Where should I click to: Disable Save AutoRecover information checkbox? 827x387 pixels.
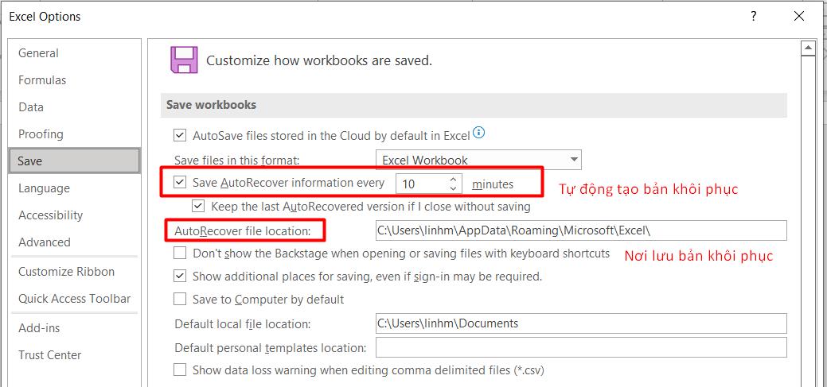(180, 183)
